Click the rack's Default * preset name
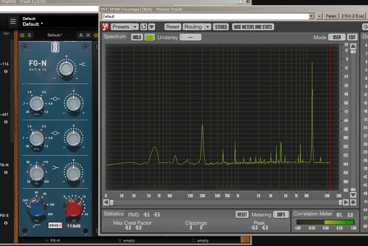Image resolution: width=368 pixels, height=246 pixels. point(33,24)
